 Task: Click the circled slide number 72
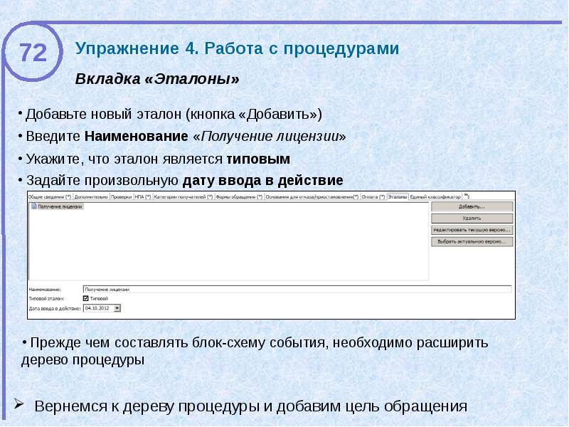[33, 51]
